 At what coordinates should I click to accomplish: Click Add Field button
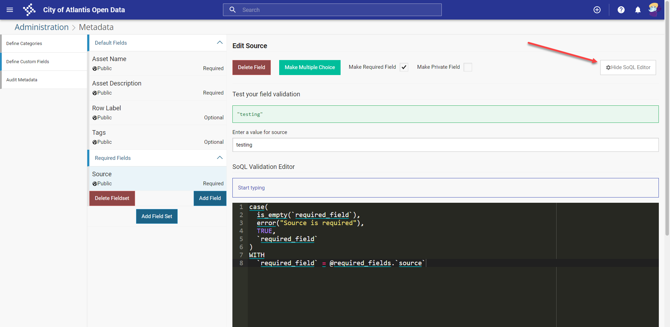click(x=210, y=198)
